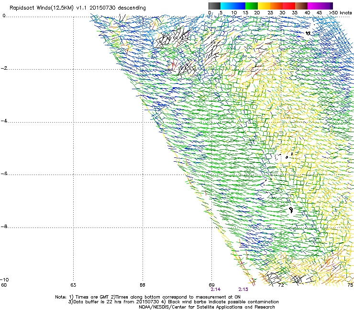The width and height of the screenshot is (354, 310).
Task: Click the legend tick label "45"
Action: (x=319, y=13)
